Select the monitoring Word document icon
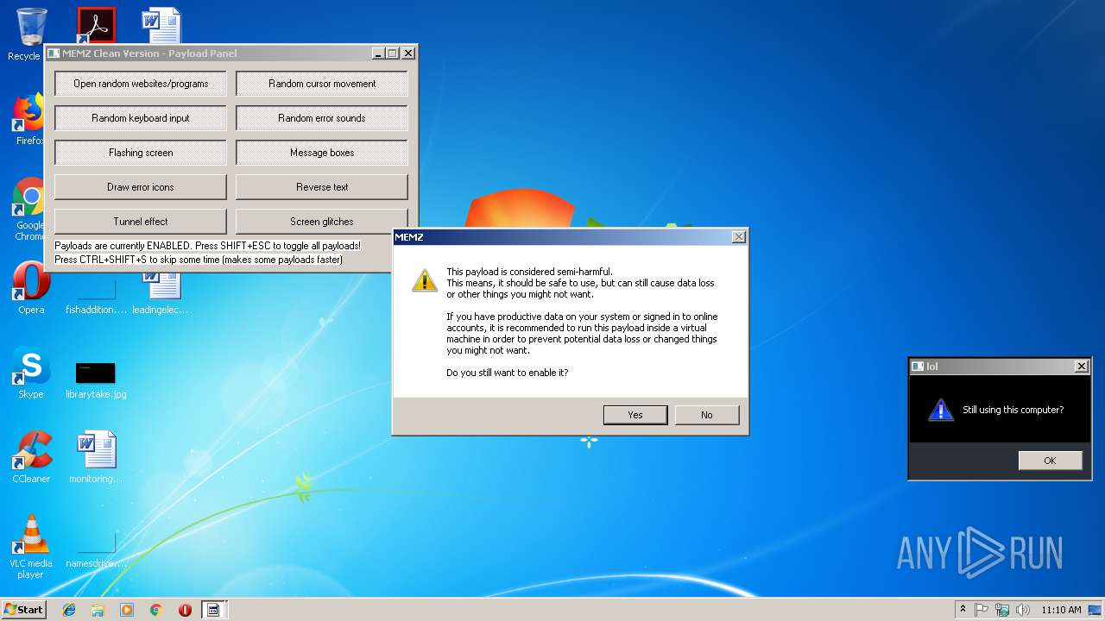 tap(96, 457)
